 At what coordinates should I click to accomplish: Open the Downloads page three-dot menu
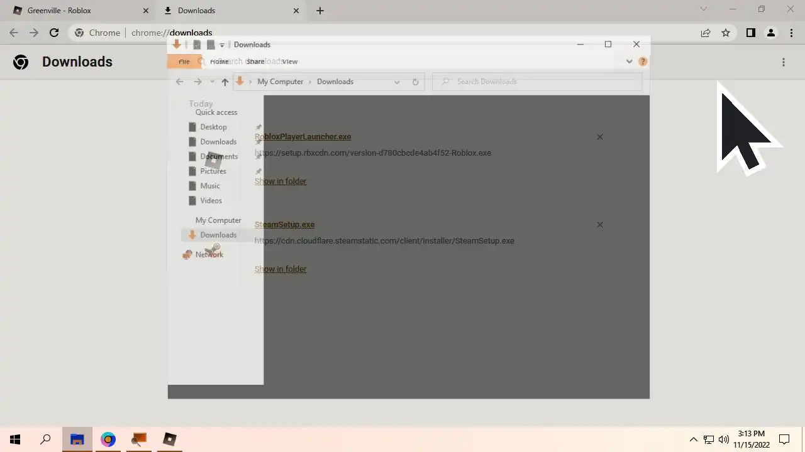[x=784, y=62]
